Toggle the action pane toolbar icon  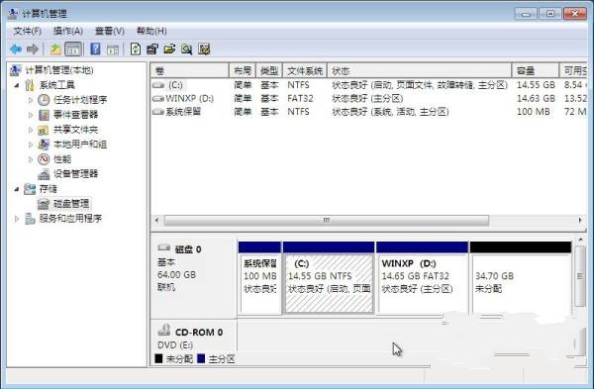click(113, 49)
